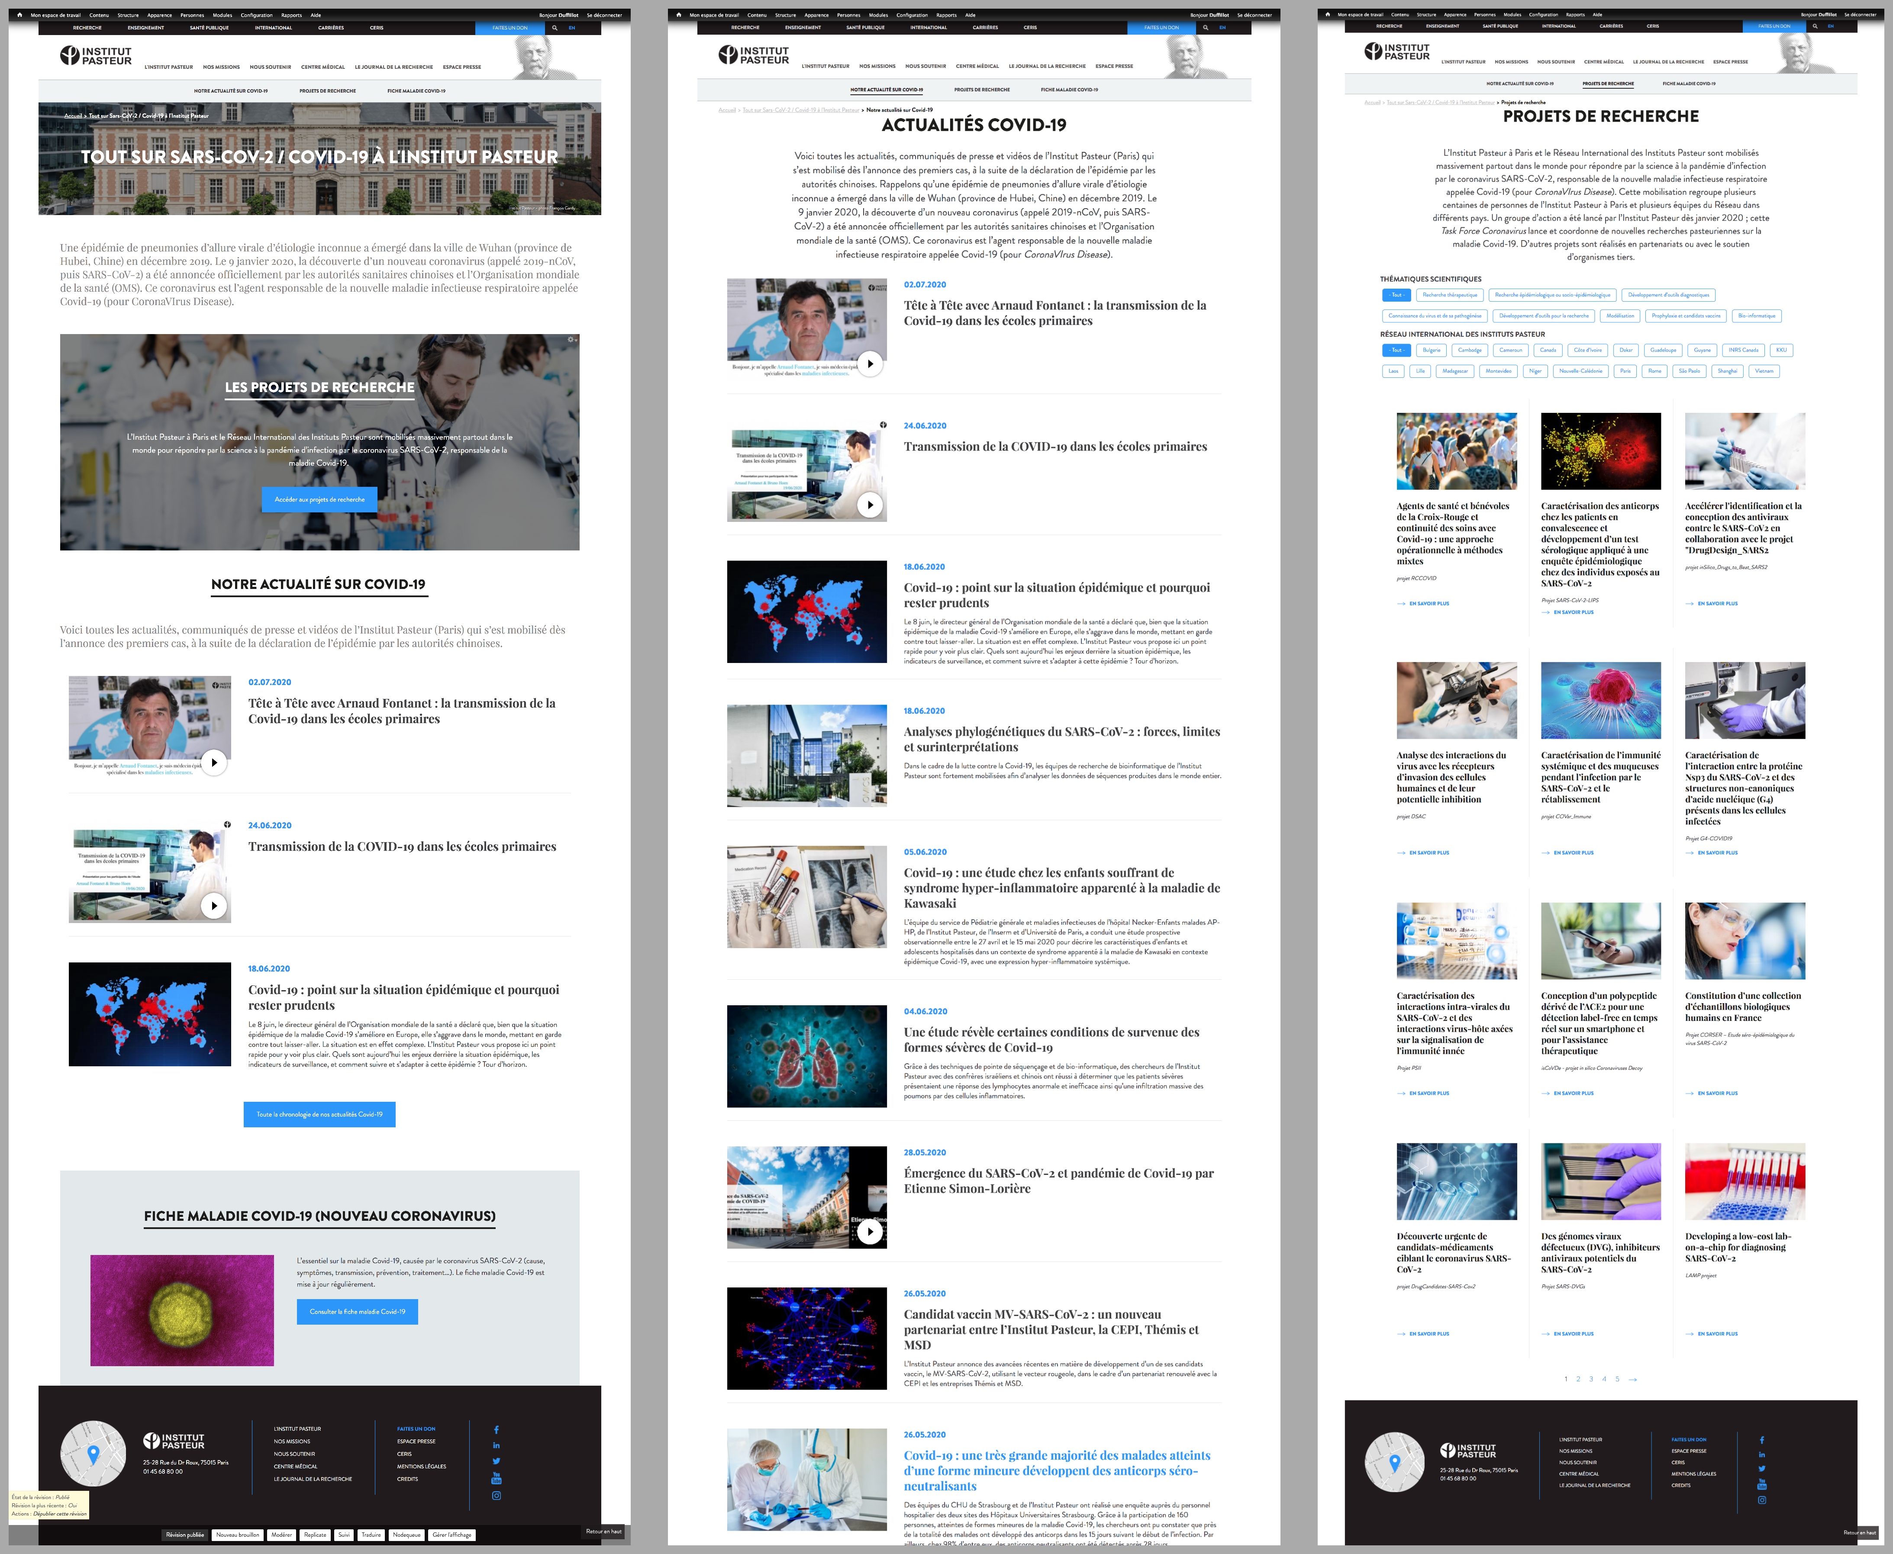Select the Shanghai network filter
Image resolution: width=1893 pixels, height=1554 pixels.
coord(1727,370)
